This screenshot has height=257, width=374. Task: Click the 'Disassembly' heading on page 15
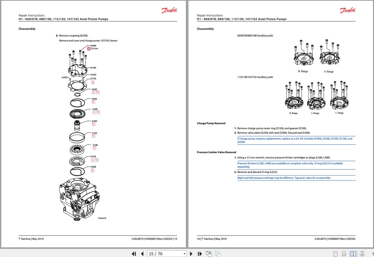(x=27, y=29)
